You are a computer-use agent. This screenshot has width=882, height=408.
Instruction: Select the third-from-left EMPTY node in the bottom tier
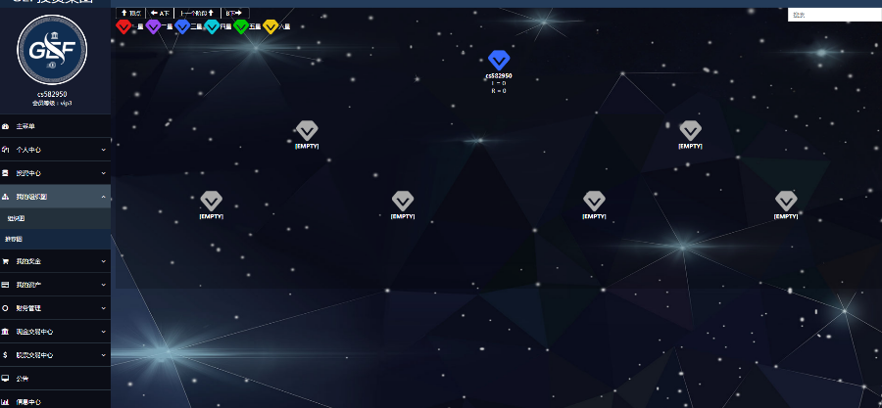[594, 201]
